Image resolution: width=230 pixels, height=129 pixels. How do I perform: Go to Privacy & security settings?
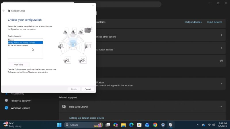(20, 101)
